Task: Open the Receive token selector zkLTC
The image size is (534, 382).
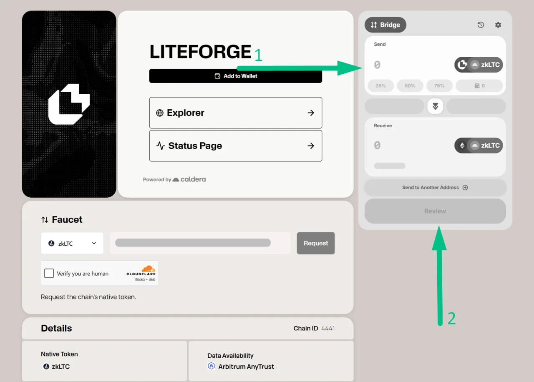Action: tap(479, 146)
